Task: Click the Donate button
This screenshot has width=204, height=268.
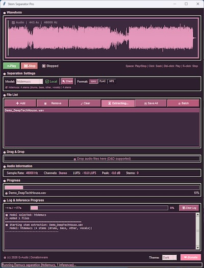Action: (191, 257)
